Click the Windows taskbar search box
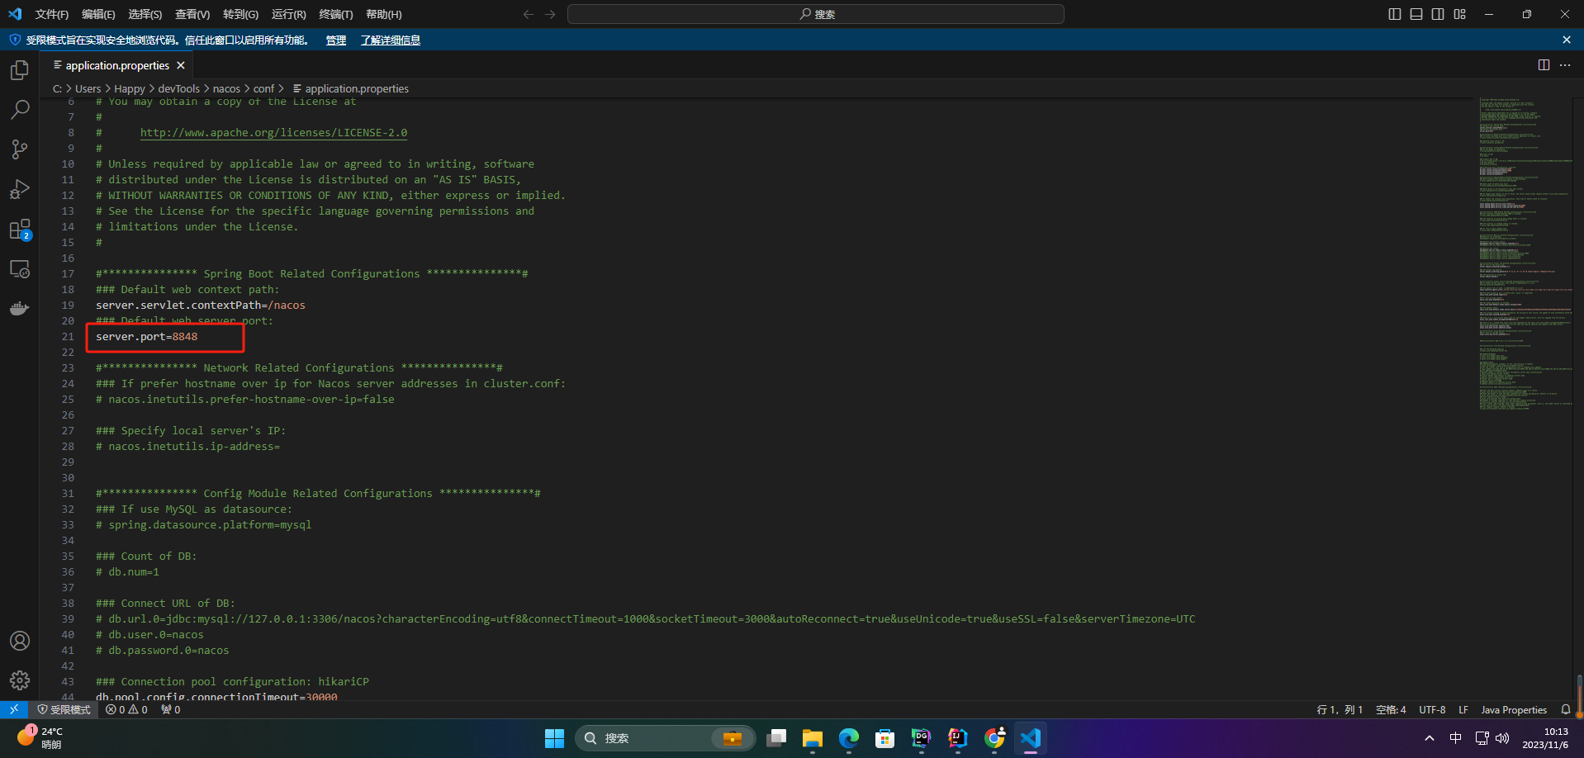This screenshot has height=758, width=1584. coord(666,738)
